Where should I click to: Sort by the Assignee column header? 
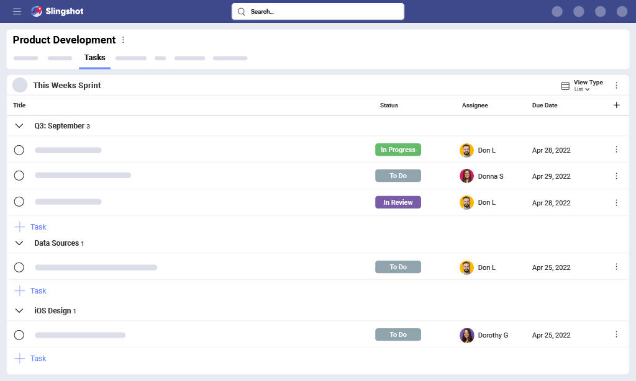(475, 105)
